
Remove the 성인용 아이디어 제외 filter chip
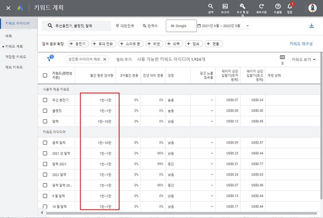(x=104, y=59)
